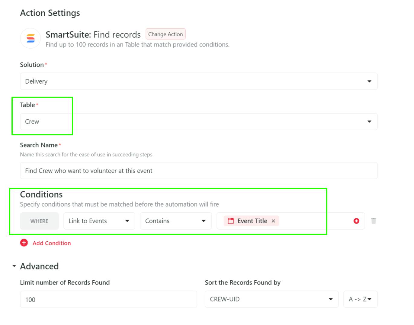Image resolution: width=414 pixels, height=325 pixels.
Task: Open the Contains operator dropdown
Action: 175,221
